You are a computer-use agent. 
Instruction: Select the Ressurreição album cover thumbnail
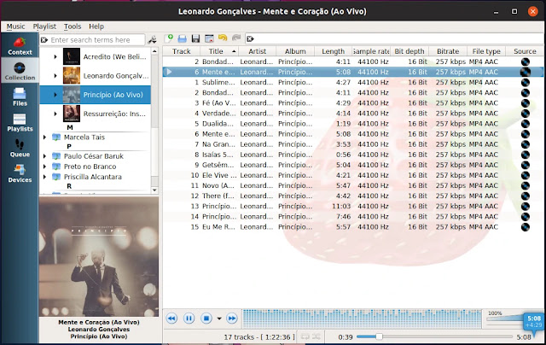72,114
